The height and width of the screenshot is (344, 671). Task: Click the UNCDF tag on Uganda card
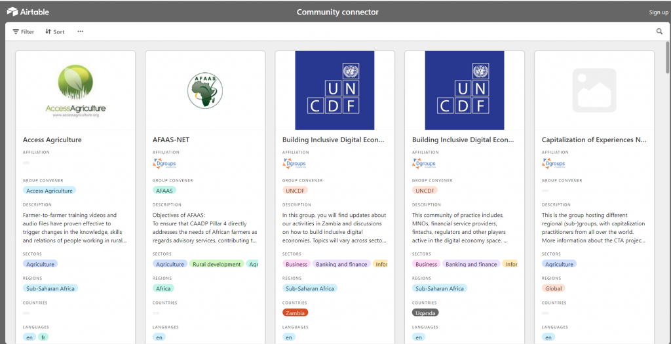click(425, 191)
